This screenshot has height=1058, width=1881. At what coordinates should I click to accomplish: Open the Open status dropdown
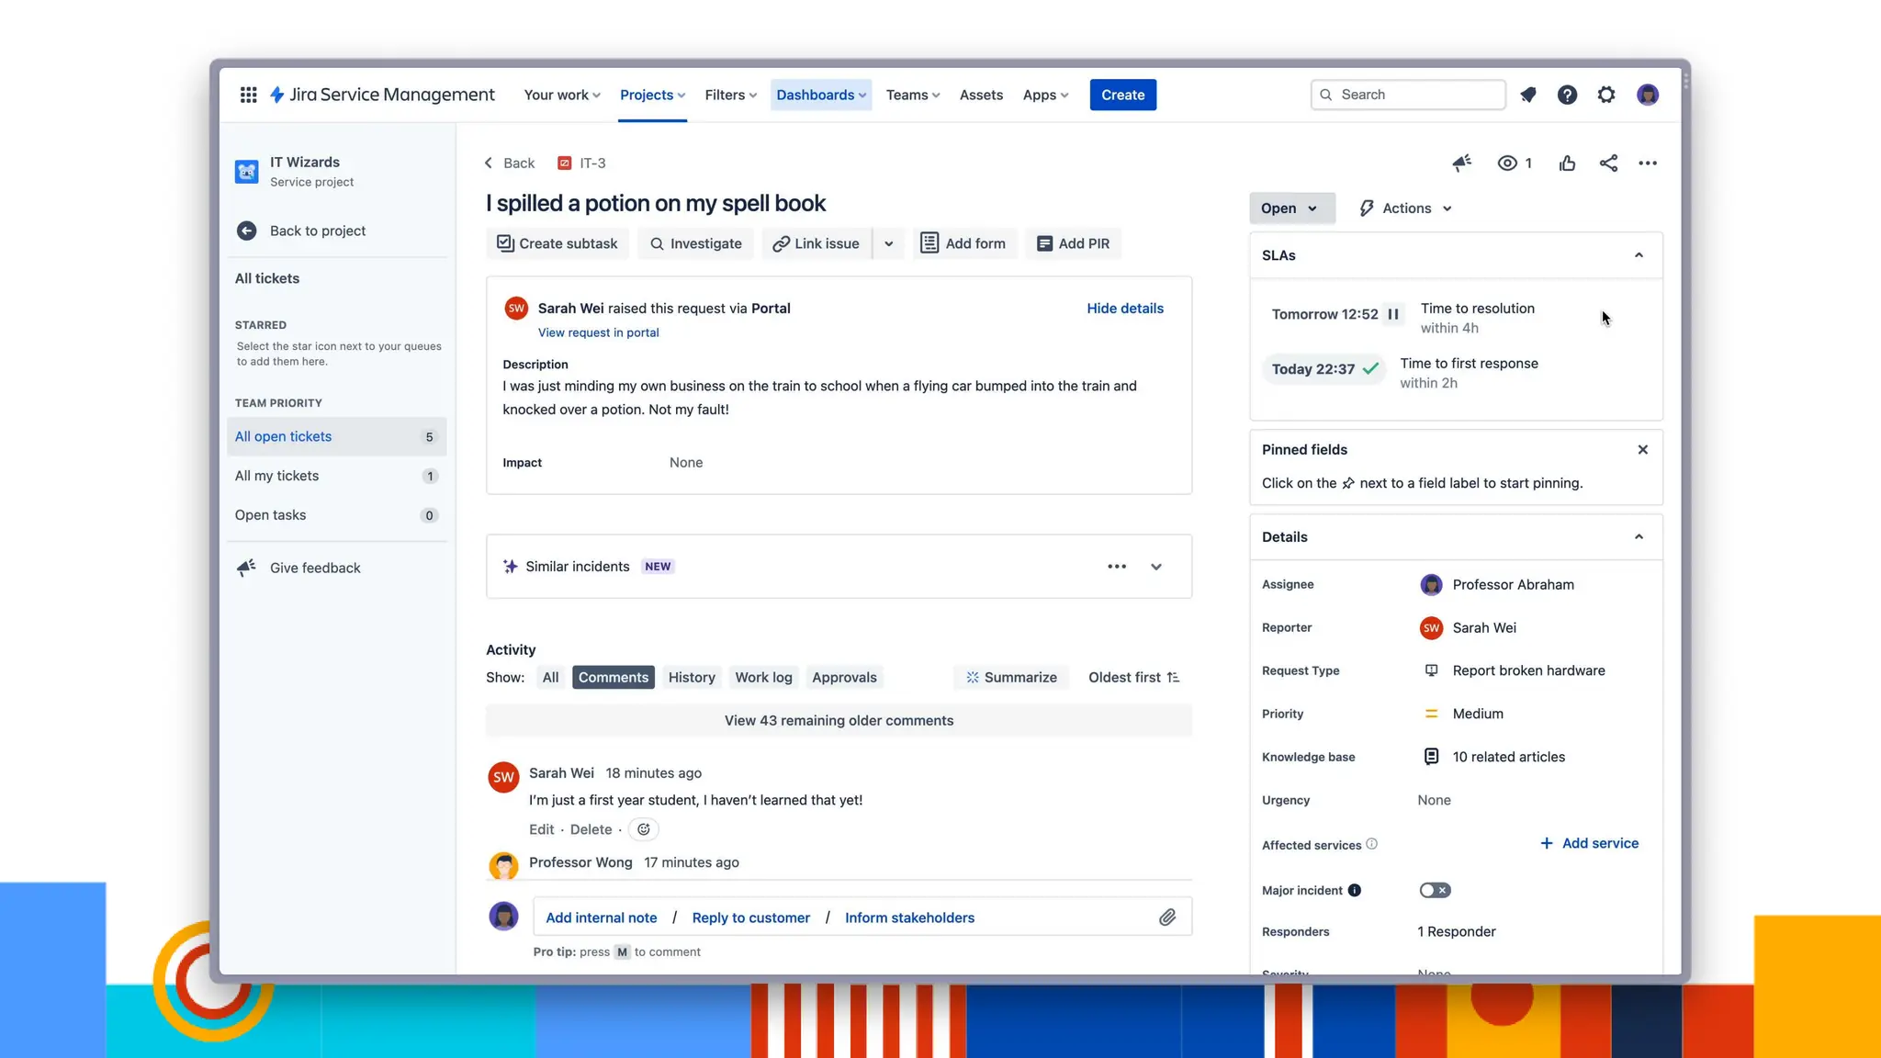pyautogui.click(x=1290, y=208)
